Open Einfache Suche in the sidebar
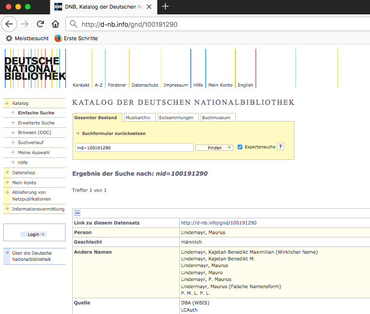 [x=36, y=113]
